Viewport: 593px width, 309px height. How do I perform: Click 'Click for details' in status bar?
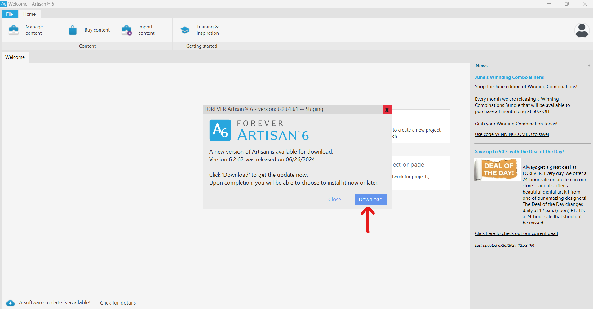click(118, 303)
